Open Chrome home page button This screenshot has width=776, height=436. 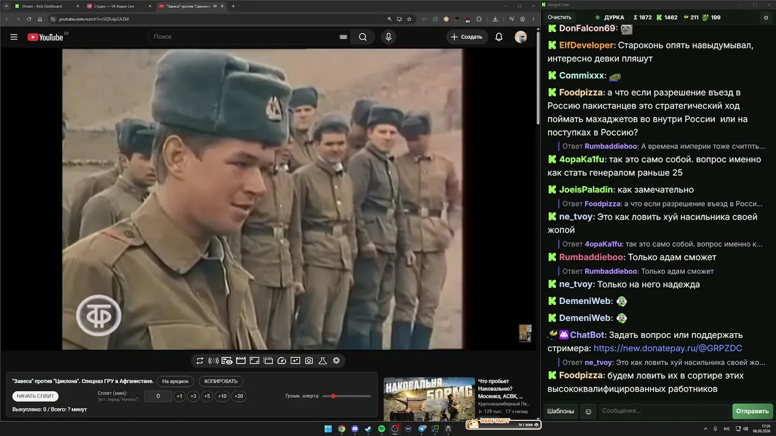[x=40, y=19]
